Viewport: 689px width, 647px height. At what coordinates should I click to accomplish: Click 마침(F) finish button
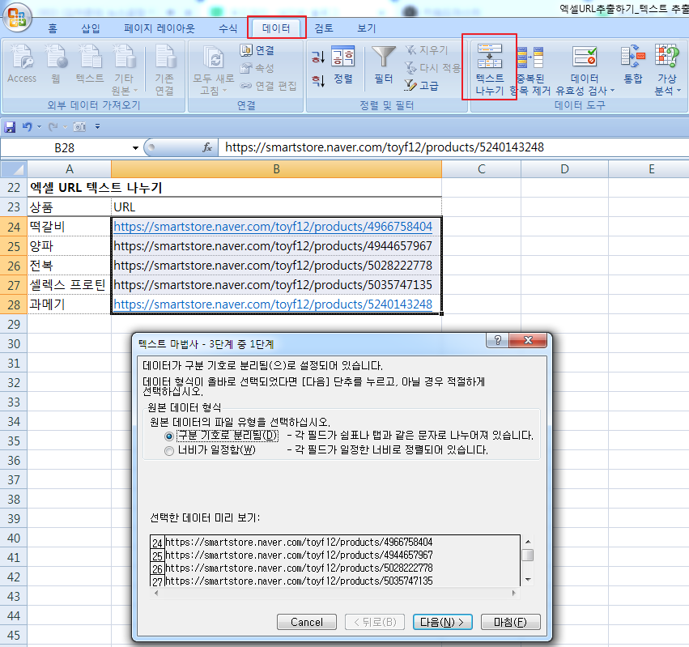pyautogui.click(x=511, y=622)
